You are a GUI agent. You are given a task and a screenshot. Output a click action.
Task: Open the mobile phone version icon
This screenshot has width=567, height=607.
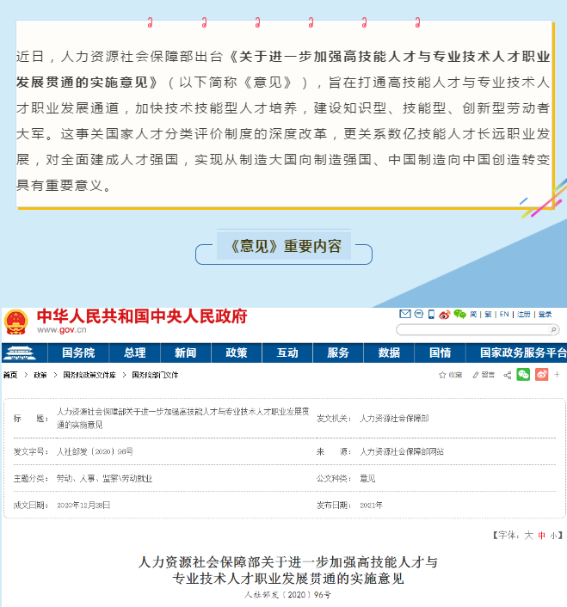(432, 315)
